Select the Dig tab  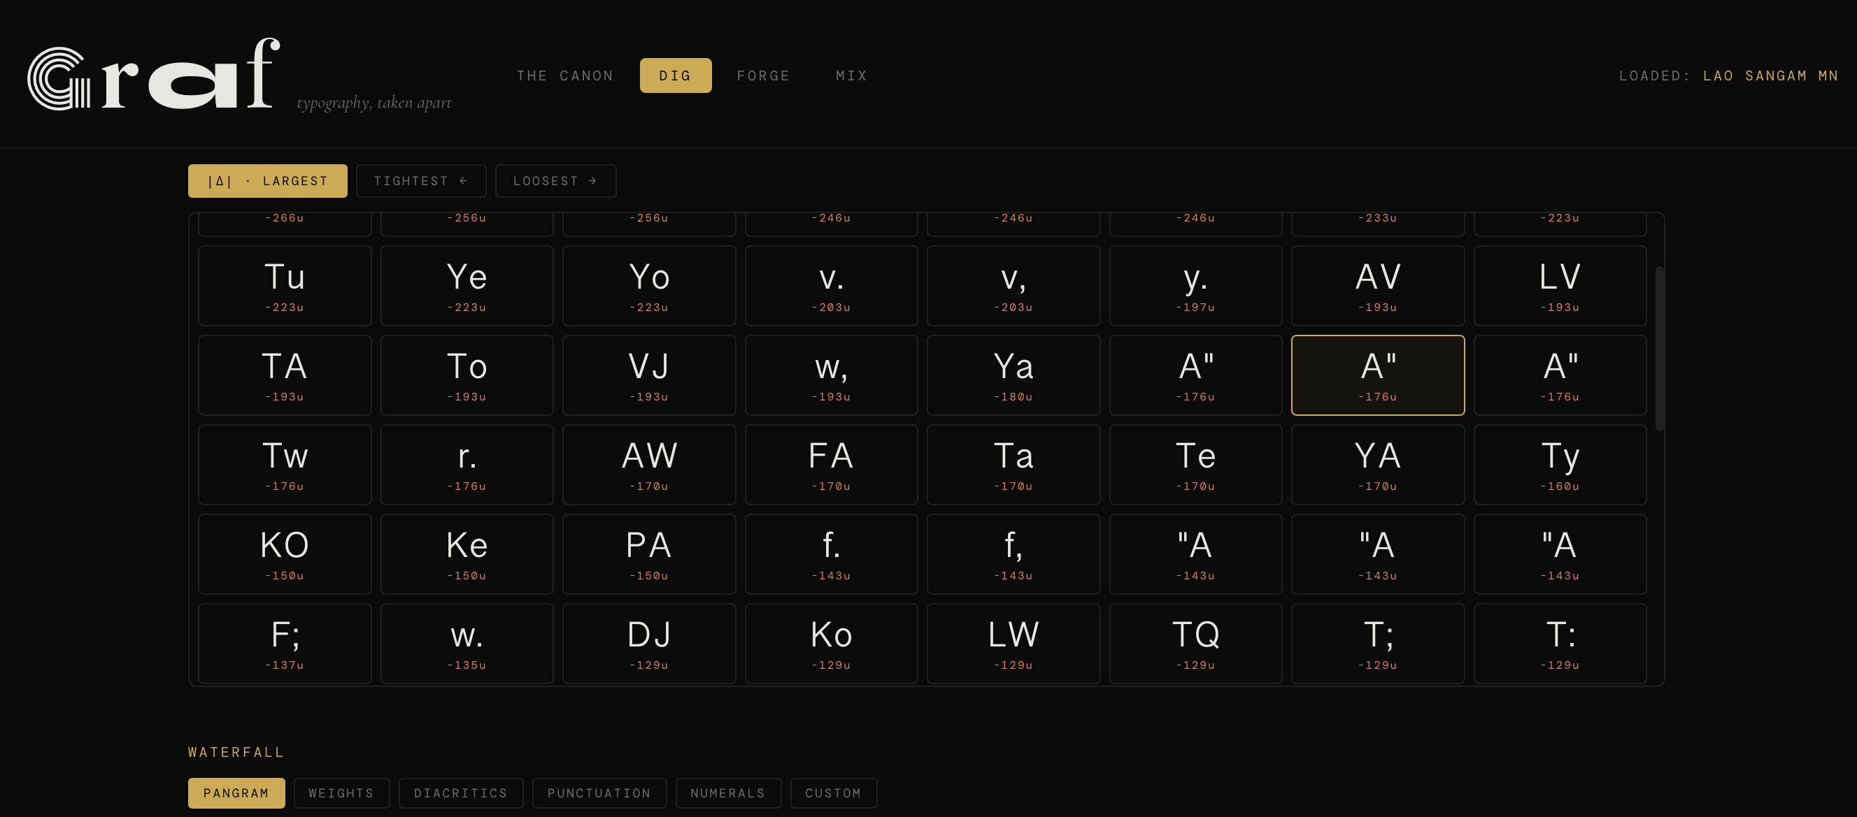coord(675,75)
